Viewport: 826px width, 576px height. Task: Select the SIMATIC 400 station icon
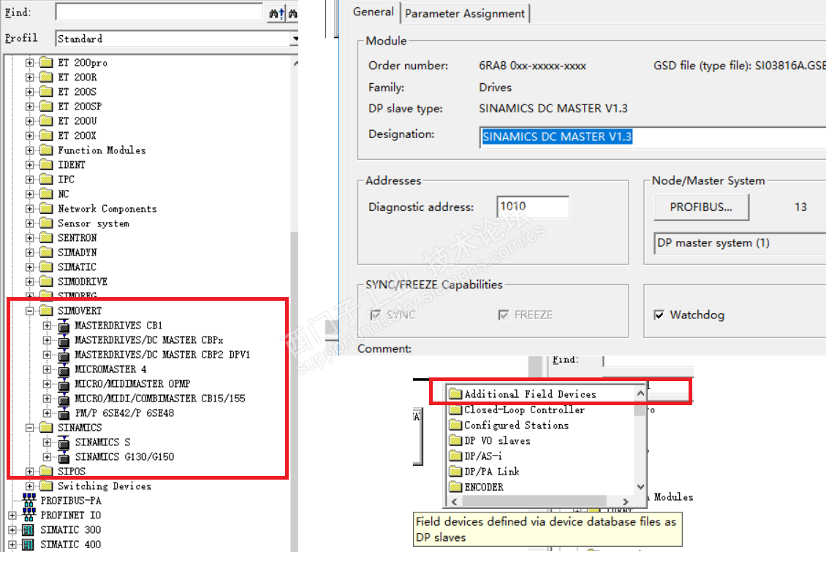click(x=29, y=545)
